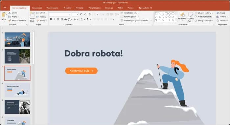This screenshot has height=125, width=230.
Task: Select the arrow line shape in gallery
Action: click(x=163, y=13)
